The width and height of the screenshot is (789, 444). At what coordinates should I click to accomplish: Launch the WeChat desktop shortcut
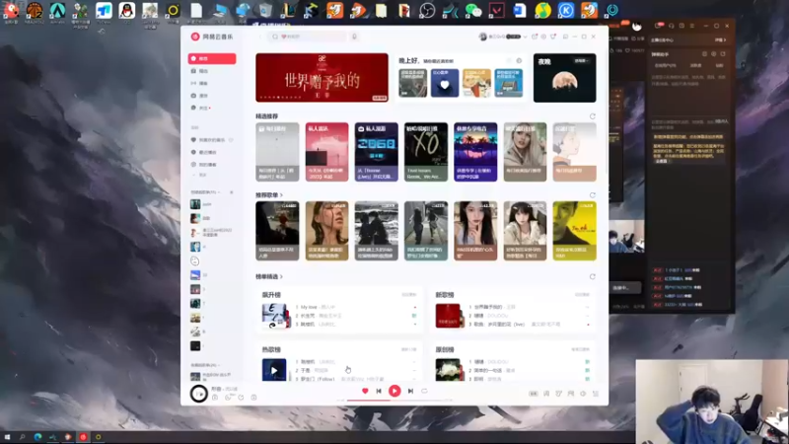pyautogui.click(x=473, y=11)
